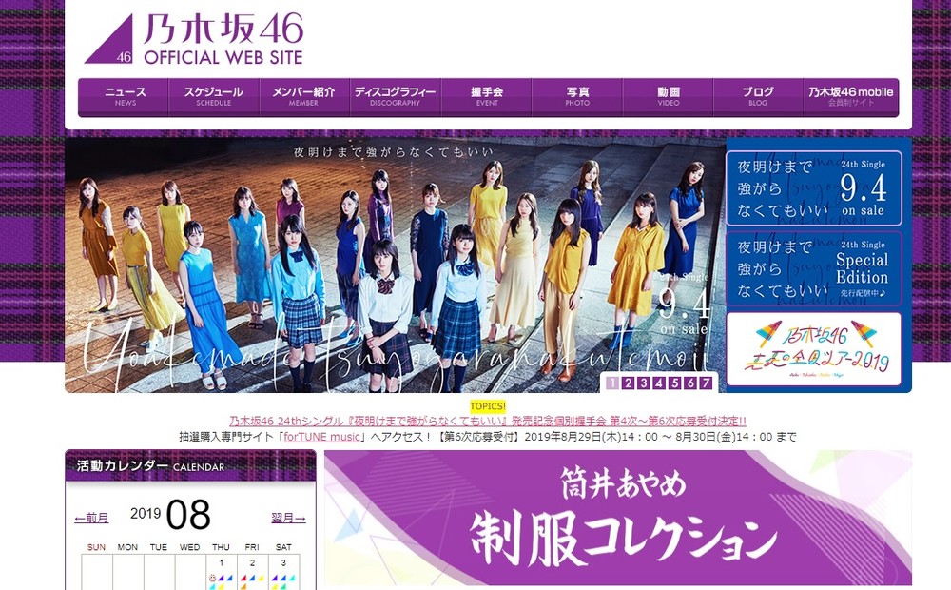Viewport: 951px width, 590px height.
Task: Open the 握手会 EVENT page
Action: click(x=487, y=93)
